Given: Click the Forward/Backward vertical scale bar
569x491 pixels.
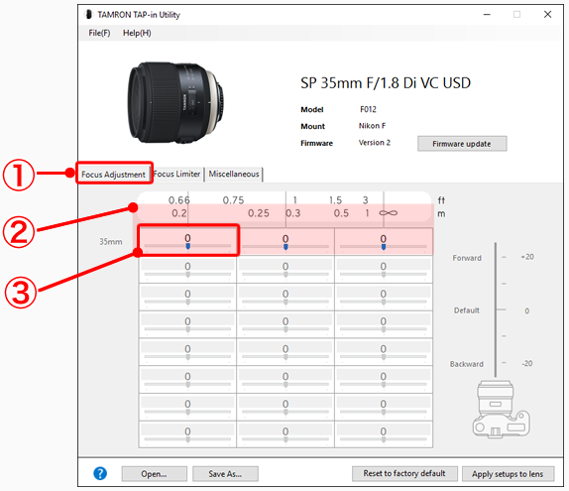Looking at the screenshot, I should [x=496, y=309].
